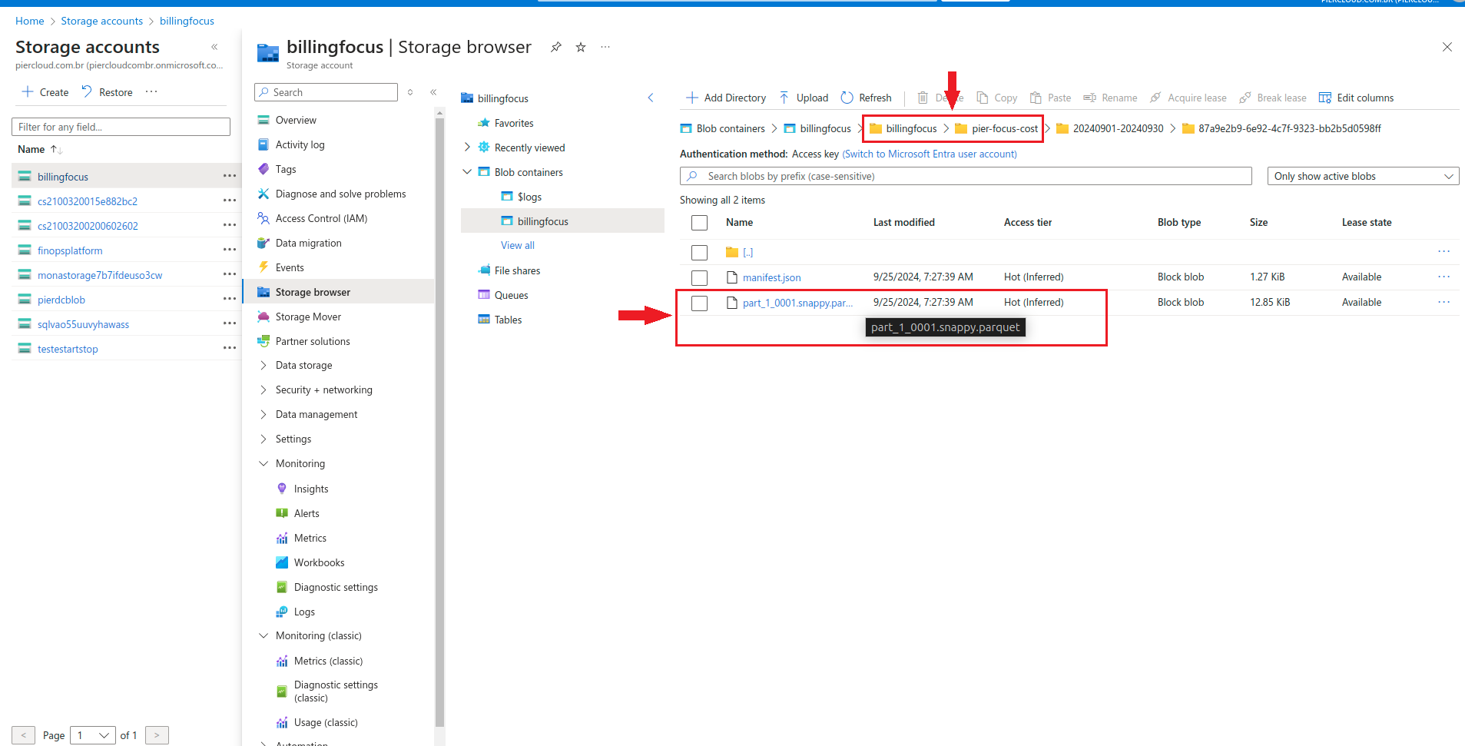Open more options for manifest.json row
The width and height of the screenshot is (1465, 746).
1443,277
